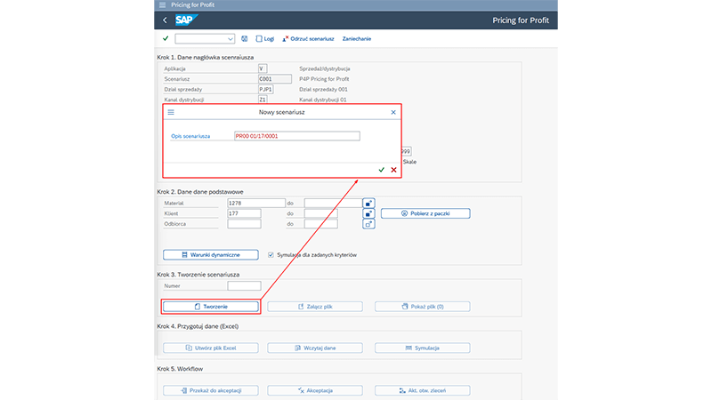Click the Kanał dystrybucji field
712x400 pixels.
tap(263, 100)
